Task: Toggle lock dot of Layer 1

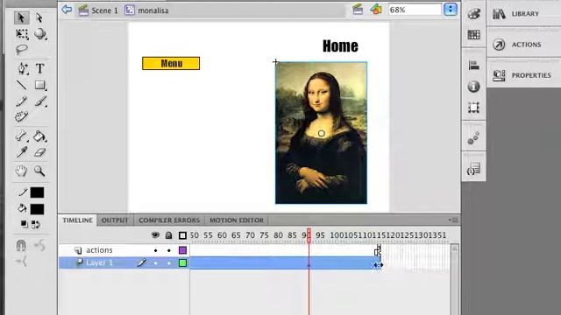Action: pyautogui.click(x=169, y=263)
